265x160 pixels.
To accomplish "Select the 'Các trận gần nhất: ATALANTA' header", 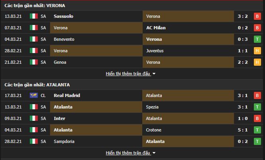I will click(x=37, y=85).
